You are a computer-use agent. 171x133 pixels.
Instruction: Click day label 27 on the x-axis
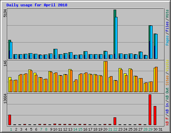point(140,129)
